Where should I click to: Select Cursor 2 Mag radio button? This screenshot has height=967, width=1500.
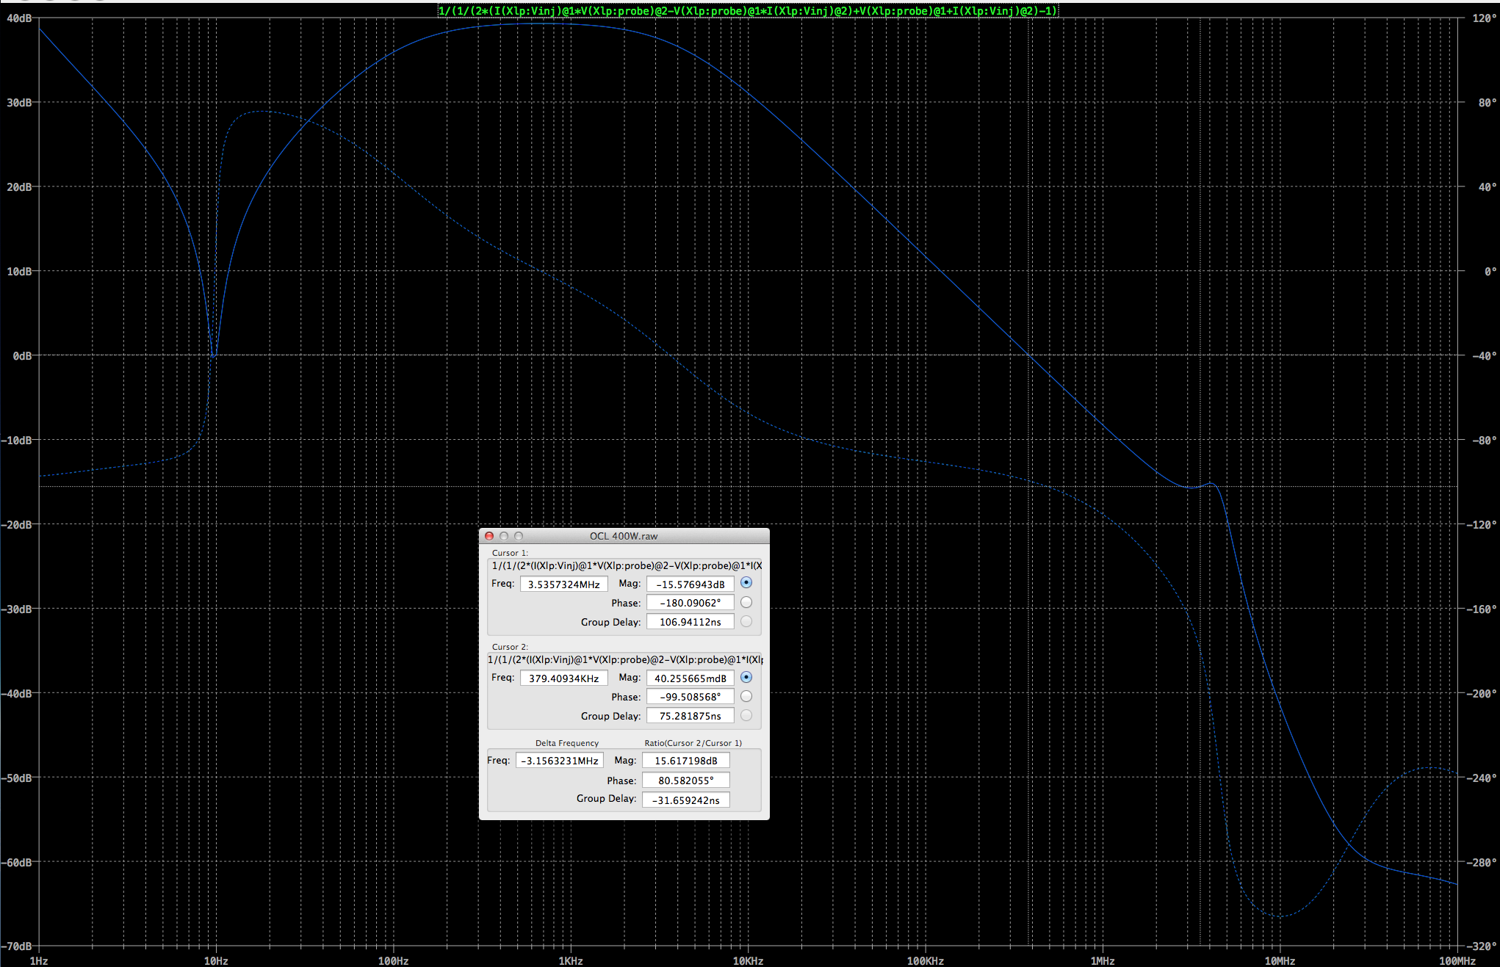(x=746, y=677)
